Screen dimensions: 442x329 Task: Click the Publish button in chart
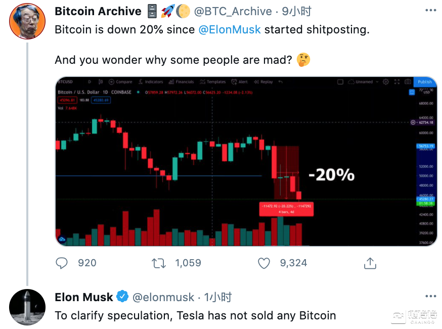coord(424,82)
